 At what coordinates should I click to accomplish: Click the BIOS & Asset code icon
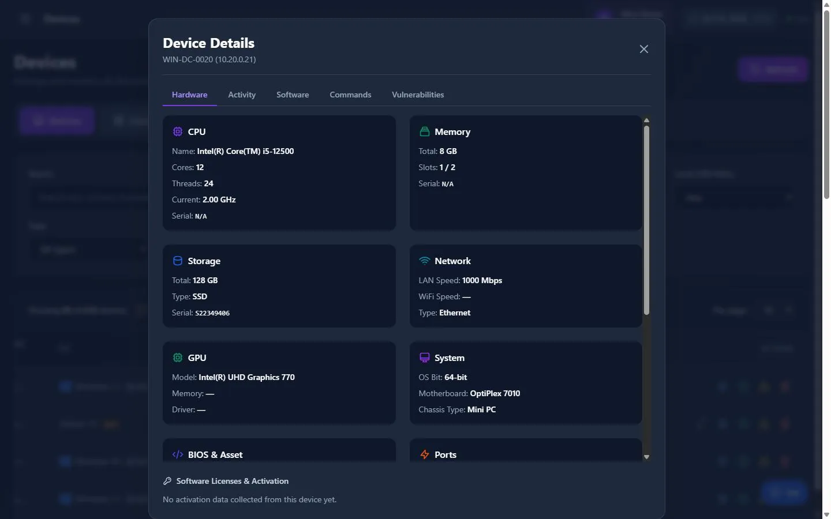[178, 454]
